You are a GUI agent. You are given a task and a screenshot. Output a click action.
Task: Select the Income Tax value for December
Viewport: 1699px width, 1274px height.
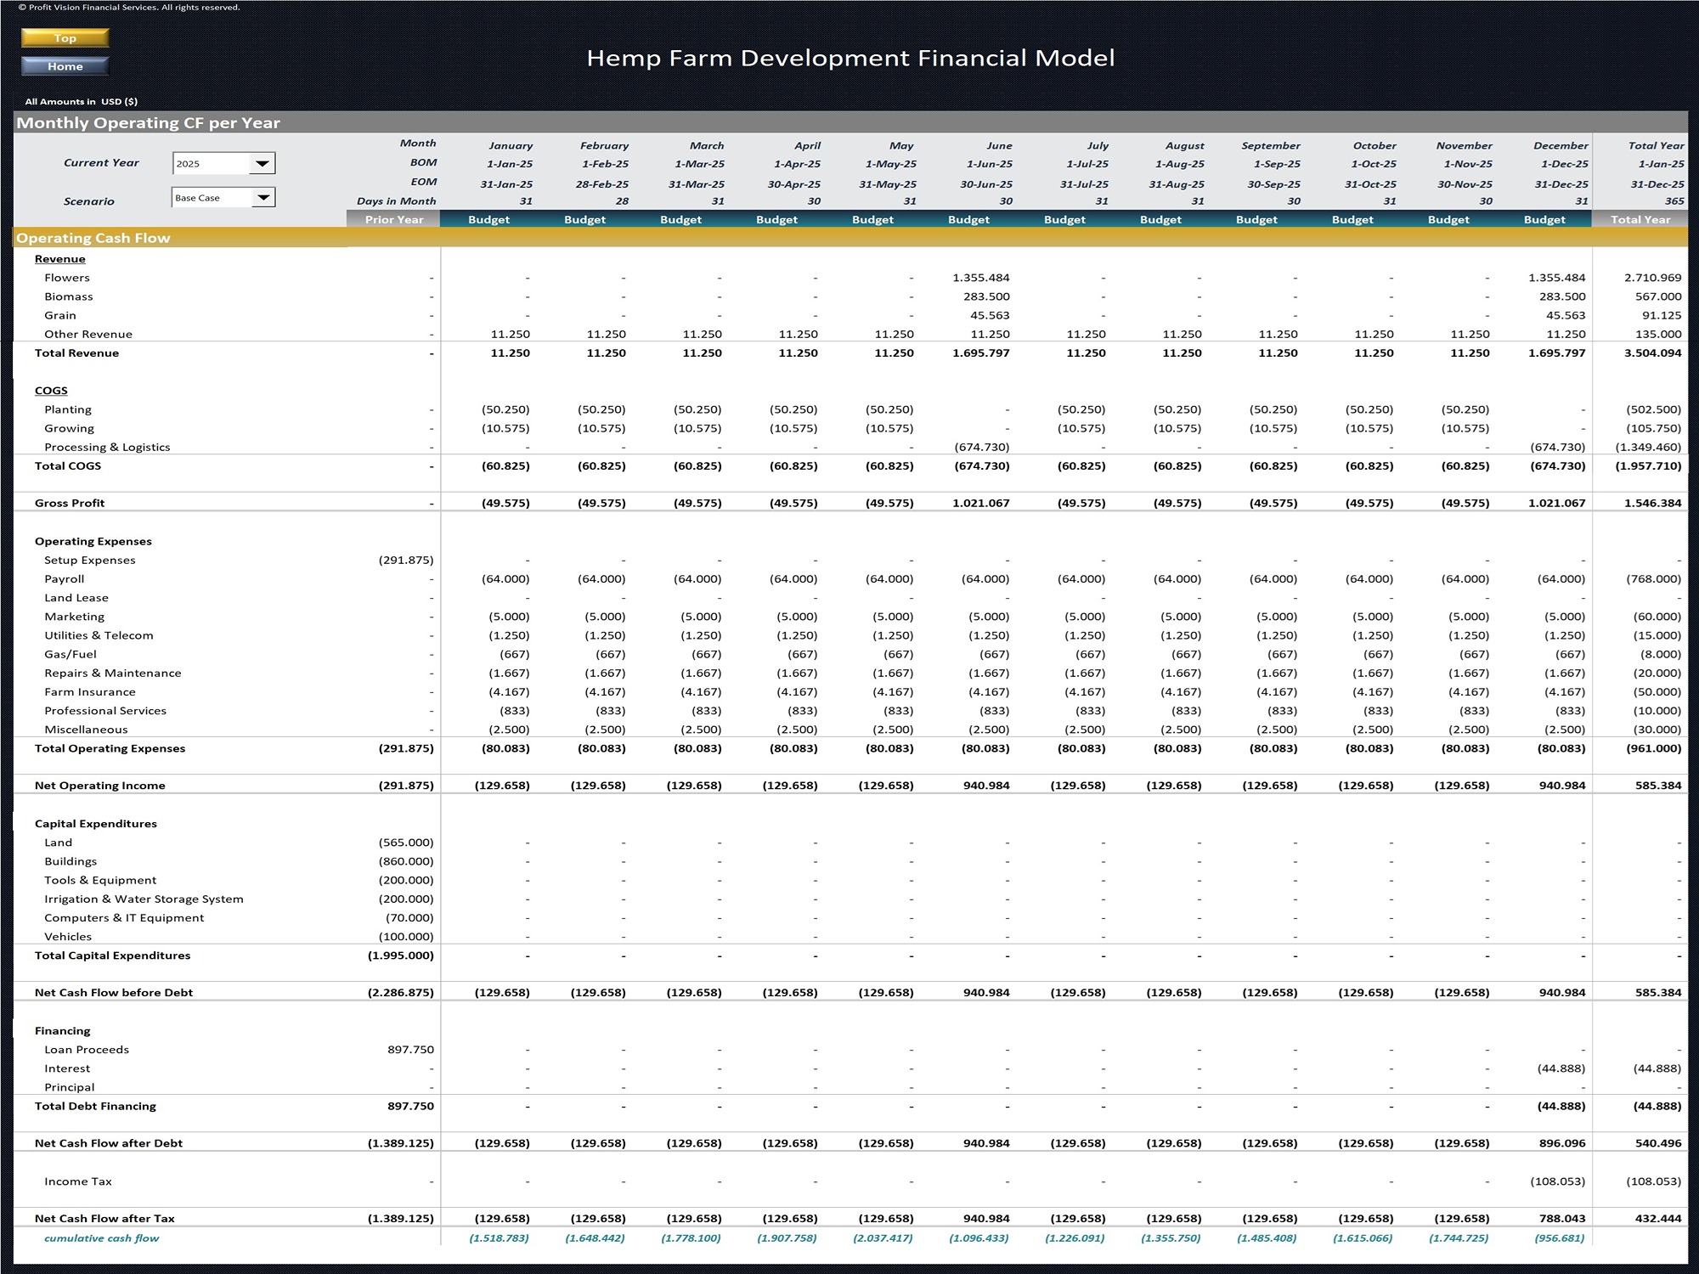[1557, 1181]
